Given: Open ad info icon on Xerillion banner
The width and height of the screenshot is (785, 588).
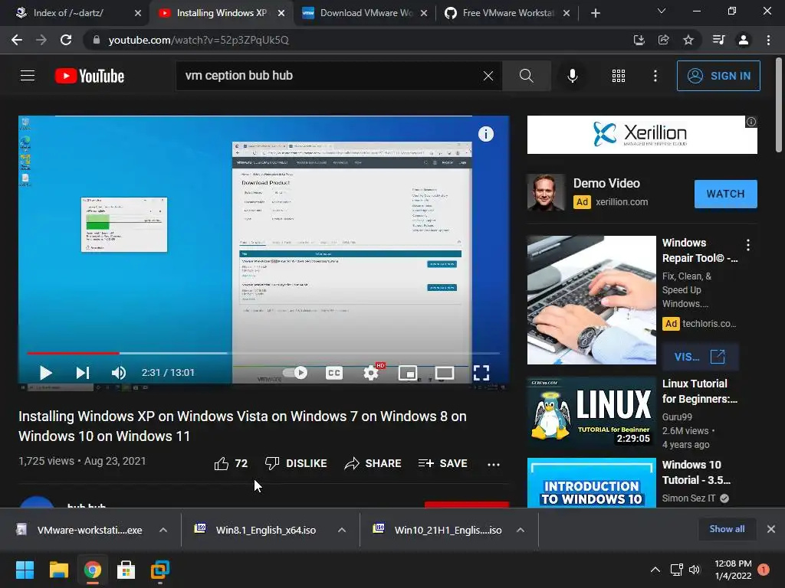Looking at the screenshot, I should tap(751, 122).
